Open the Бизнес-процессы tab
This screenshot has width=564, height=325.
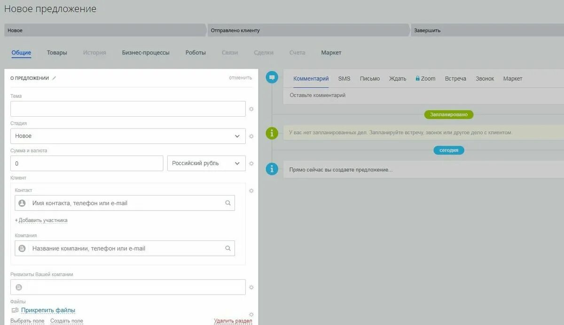146,53
